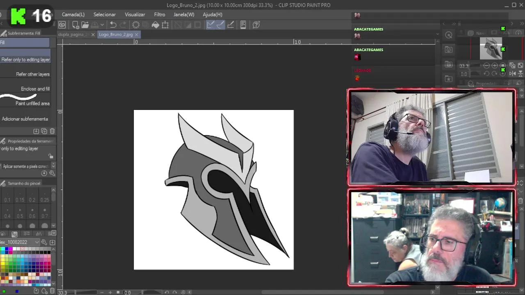Viewport: 525px width, 295px height.
Task: Open file with folder icon
Action: coord(85,25)
